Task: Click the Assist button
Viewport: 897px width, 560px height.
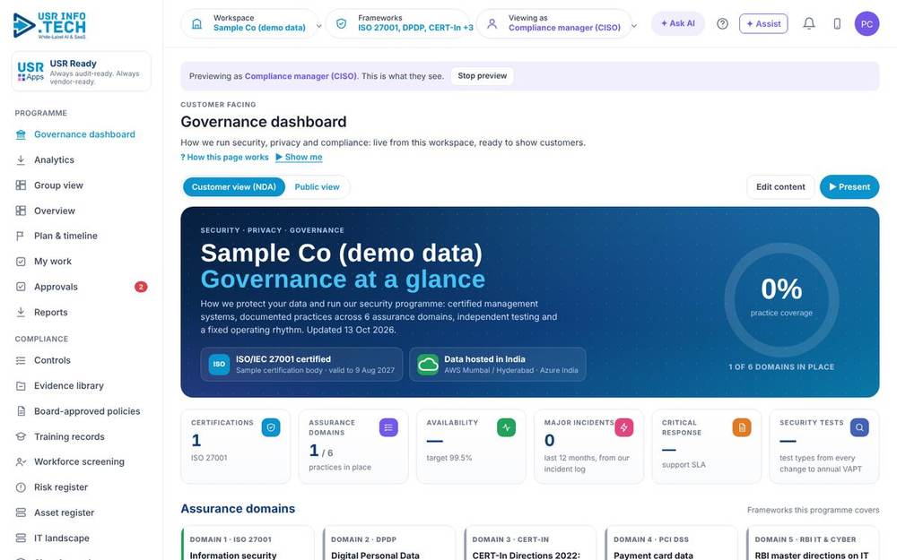Action: tap(763, 24)
